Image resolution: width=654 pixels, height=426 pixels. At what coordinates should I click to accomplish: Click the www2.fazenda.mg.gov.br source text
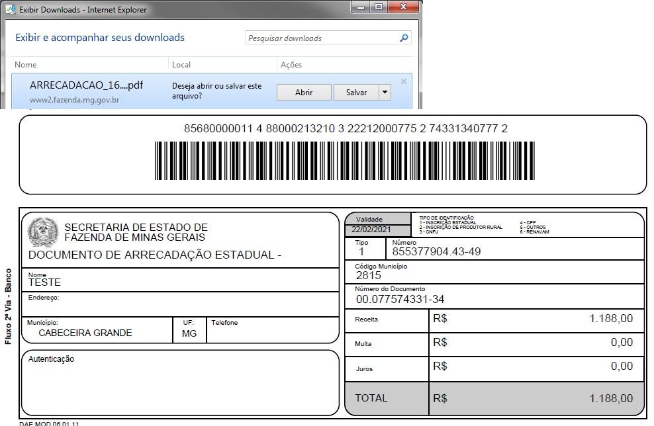[x=74, y=100]
